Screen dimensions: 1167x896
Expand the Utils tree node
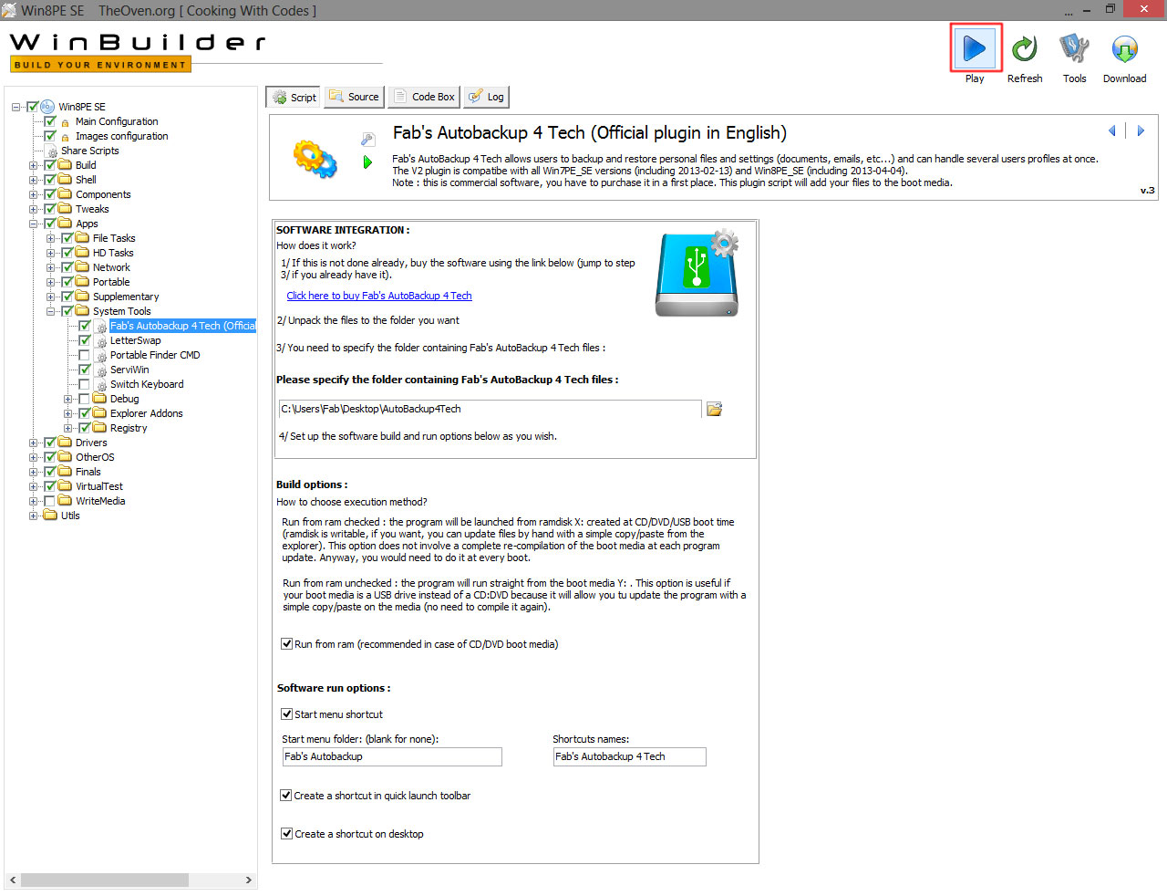34,516
